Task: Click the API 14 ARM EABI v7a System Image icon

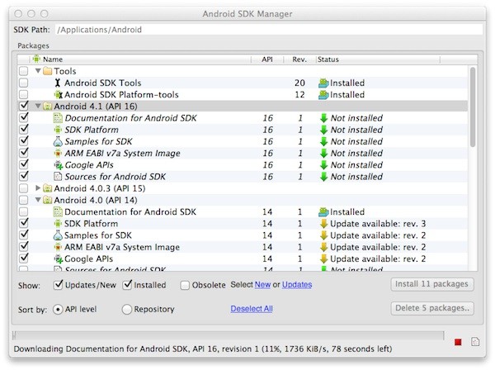Action: click(x=58, y=247)
